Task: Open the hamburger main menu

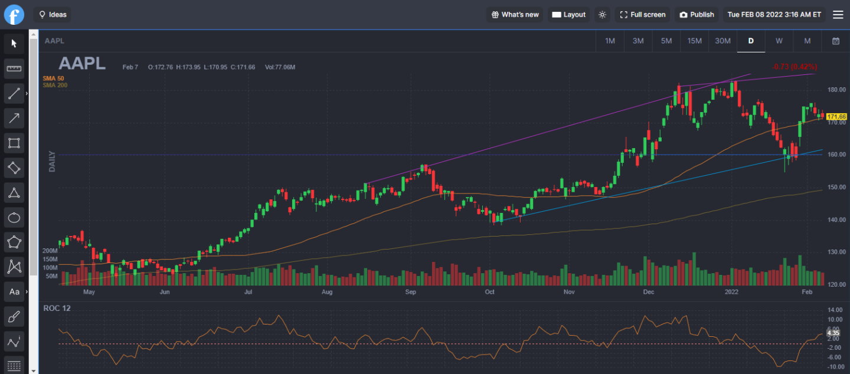Action: pyautogui.click(x=838, y=15)
